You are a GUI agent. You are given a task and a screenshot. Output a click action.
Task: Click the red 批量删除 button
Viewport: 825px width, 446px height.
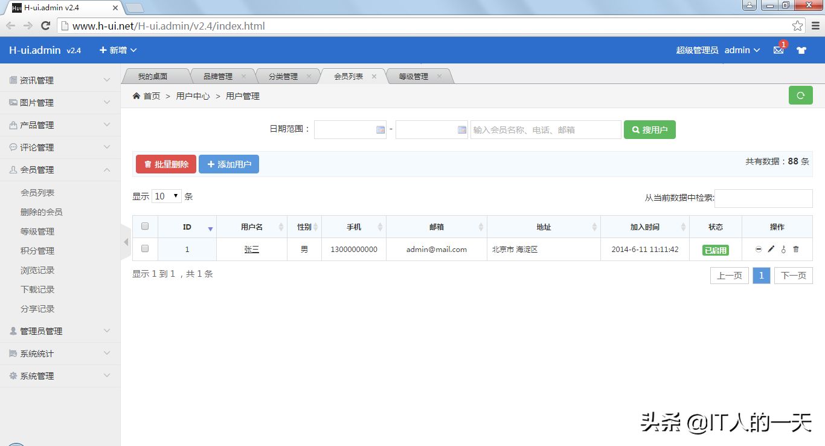(x=166, y=164)
